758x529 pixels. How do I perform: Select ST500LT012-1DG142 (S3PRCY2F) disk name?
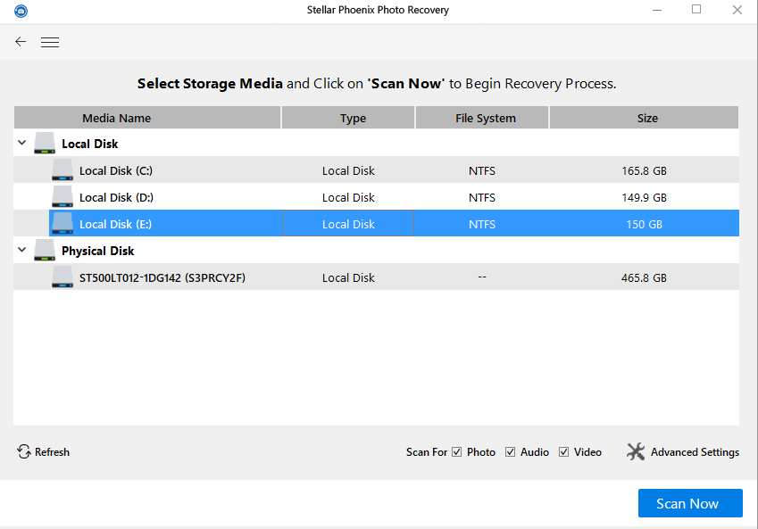(162, 278)
